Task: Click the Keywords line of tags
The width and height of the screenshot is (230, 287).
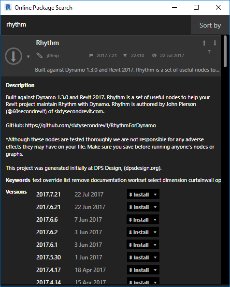Action: click(127, 181)
